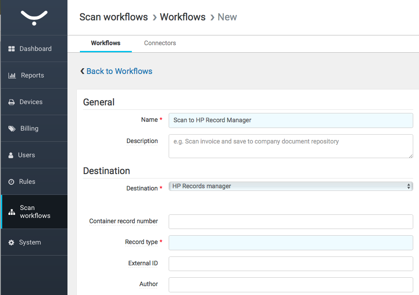The image size is (419, 295).
Task: Click the Users person icon
Action: pos(11,155)
